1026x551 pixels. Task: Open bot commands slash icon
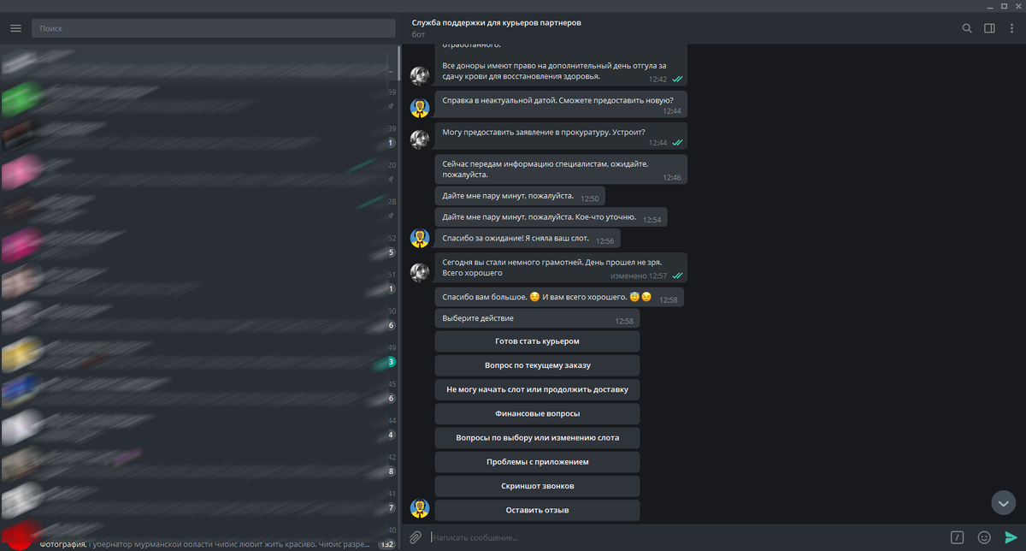[958, 537]
